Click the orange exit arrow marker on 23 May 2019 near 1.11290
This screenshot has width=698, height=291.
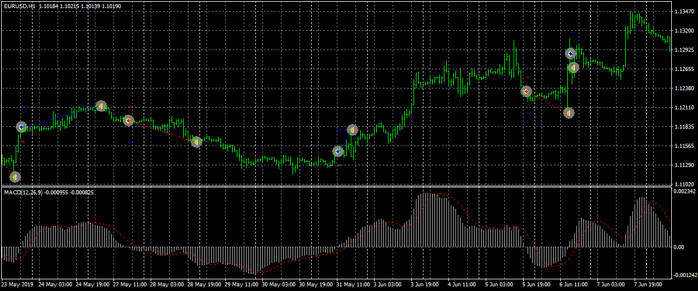point(15,176)
